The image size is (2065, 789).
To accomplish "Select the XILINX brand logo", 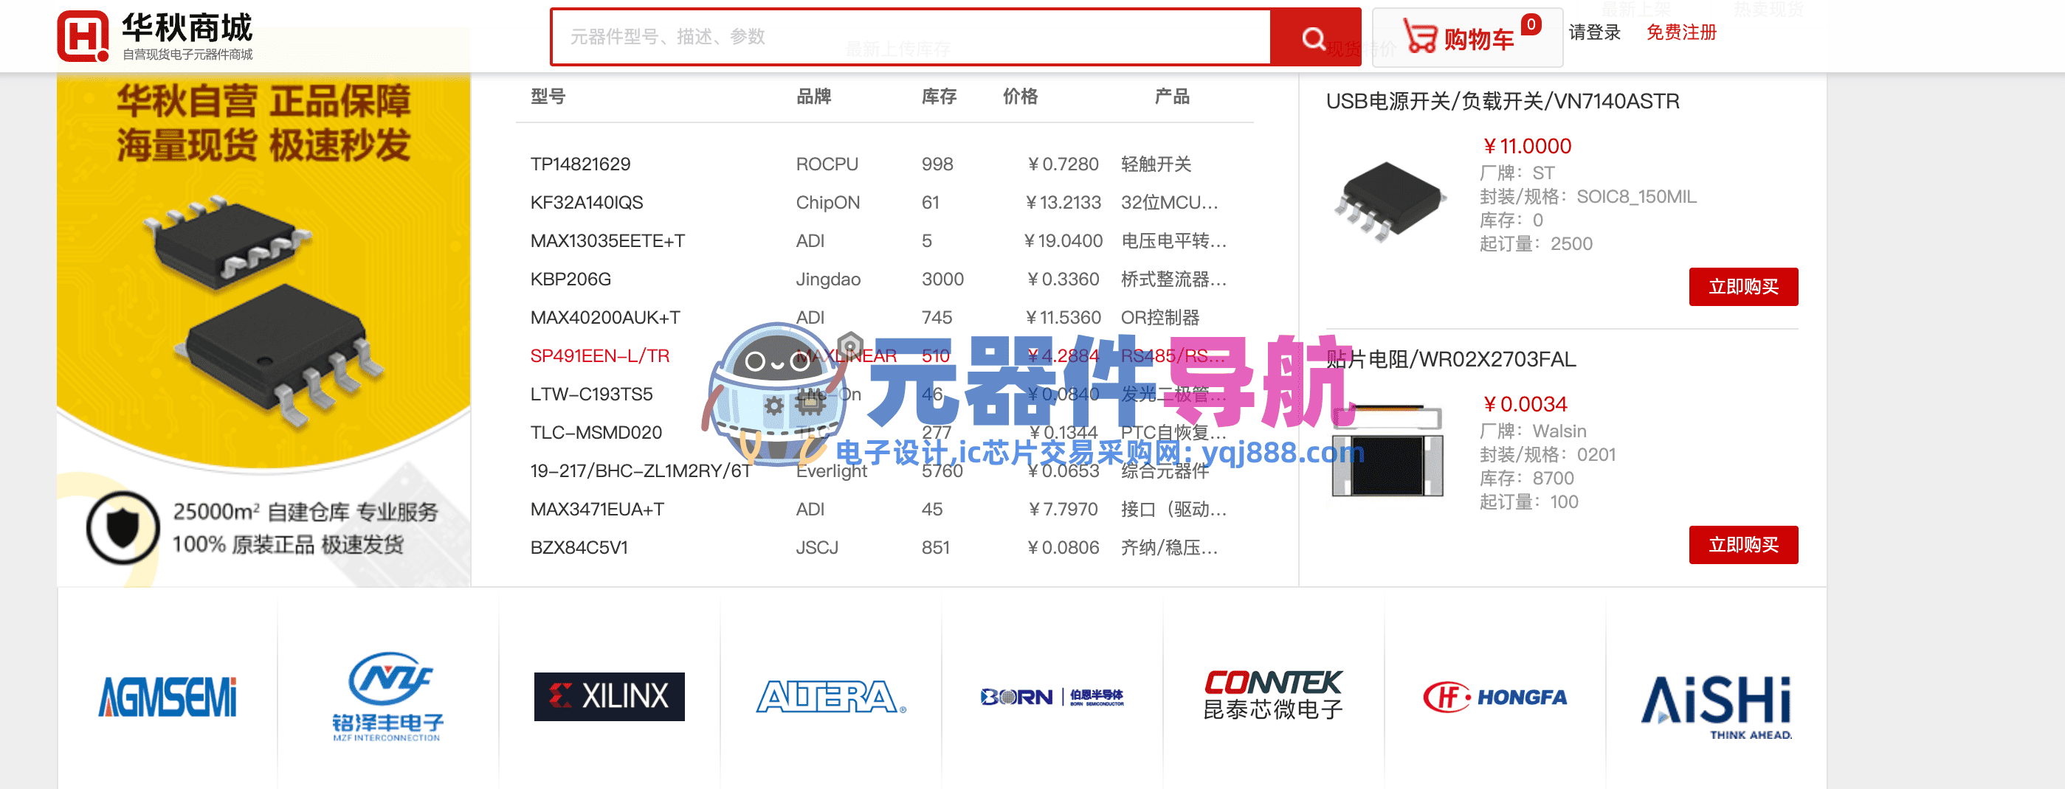I will coord(609,696).
